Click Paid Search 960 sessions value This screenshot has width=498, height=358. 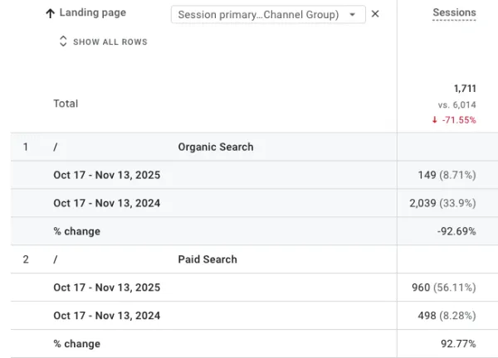coord(421,288)
